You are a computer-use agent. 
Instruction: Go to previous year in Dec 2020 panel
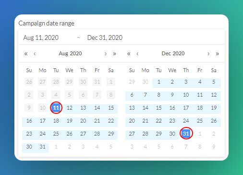[x=129, y=54]
